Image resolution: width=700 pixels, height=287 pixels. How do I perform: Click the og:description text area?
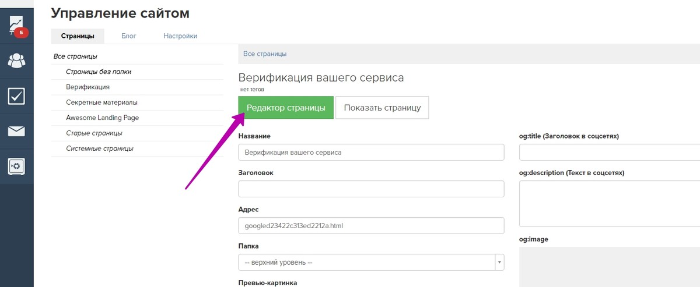[x=610, y=204]
